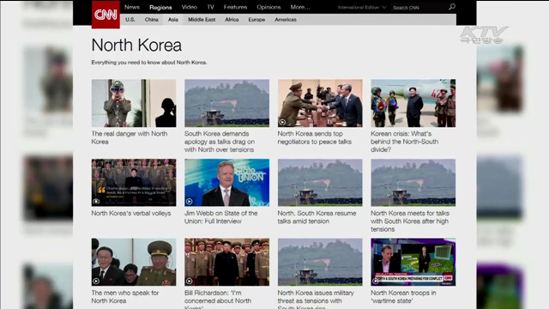This screenshot has width=549, height=309.
Task: Click the search magnifier icon
Action: tap(452, 7)
